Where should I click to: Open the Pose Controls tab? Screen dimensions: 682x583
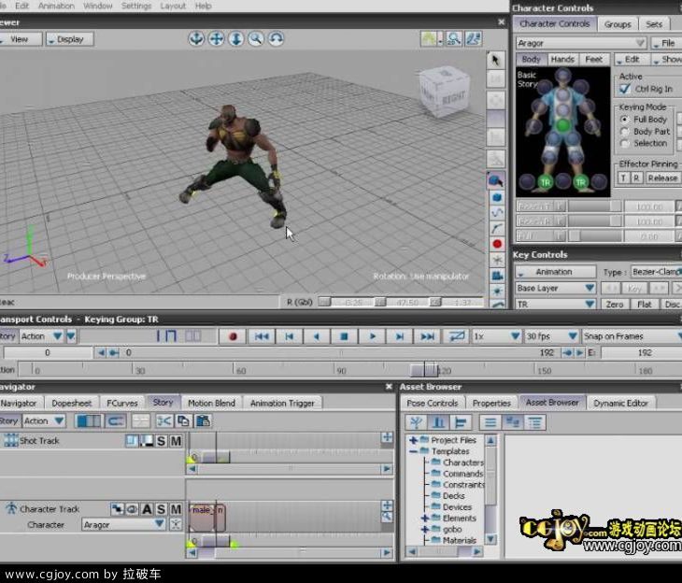tap(433, 404)
